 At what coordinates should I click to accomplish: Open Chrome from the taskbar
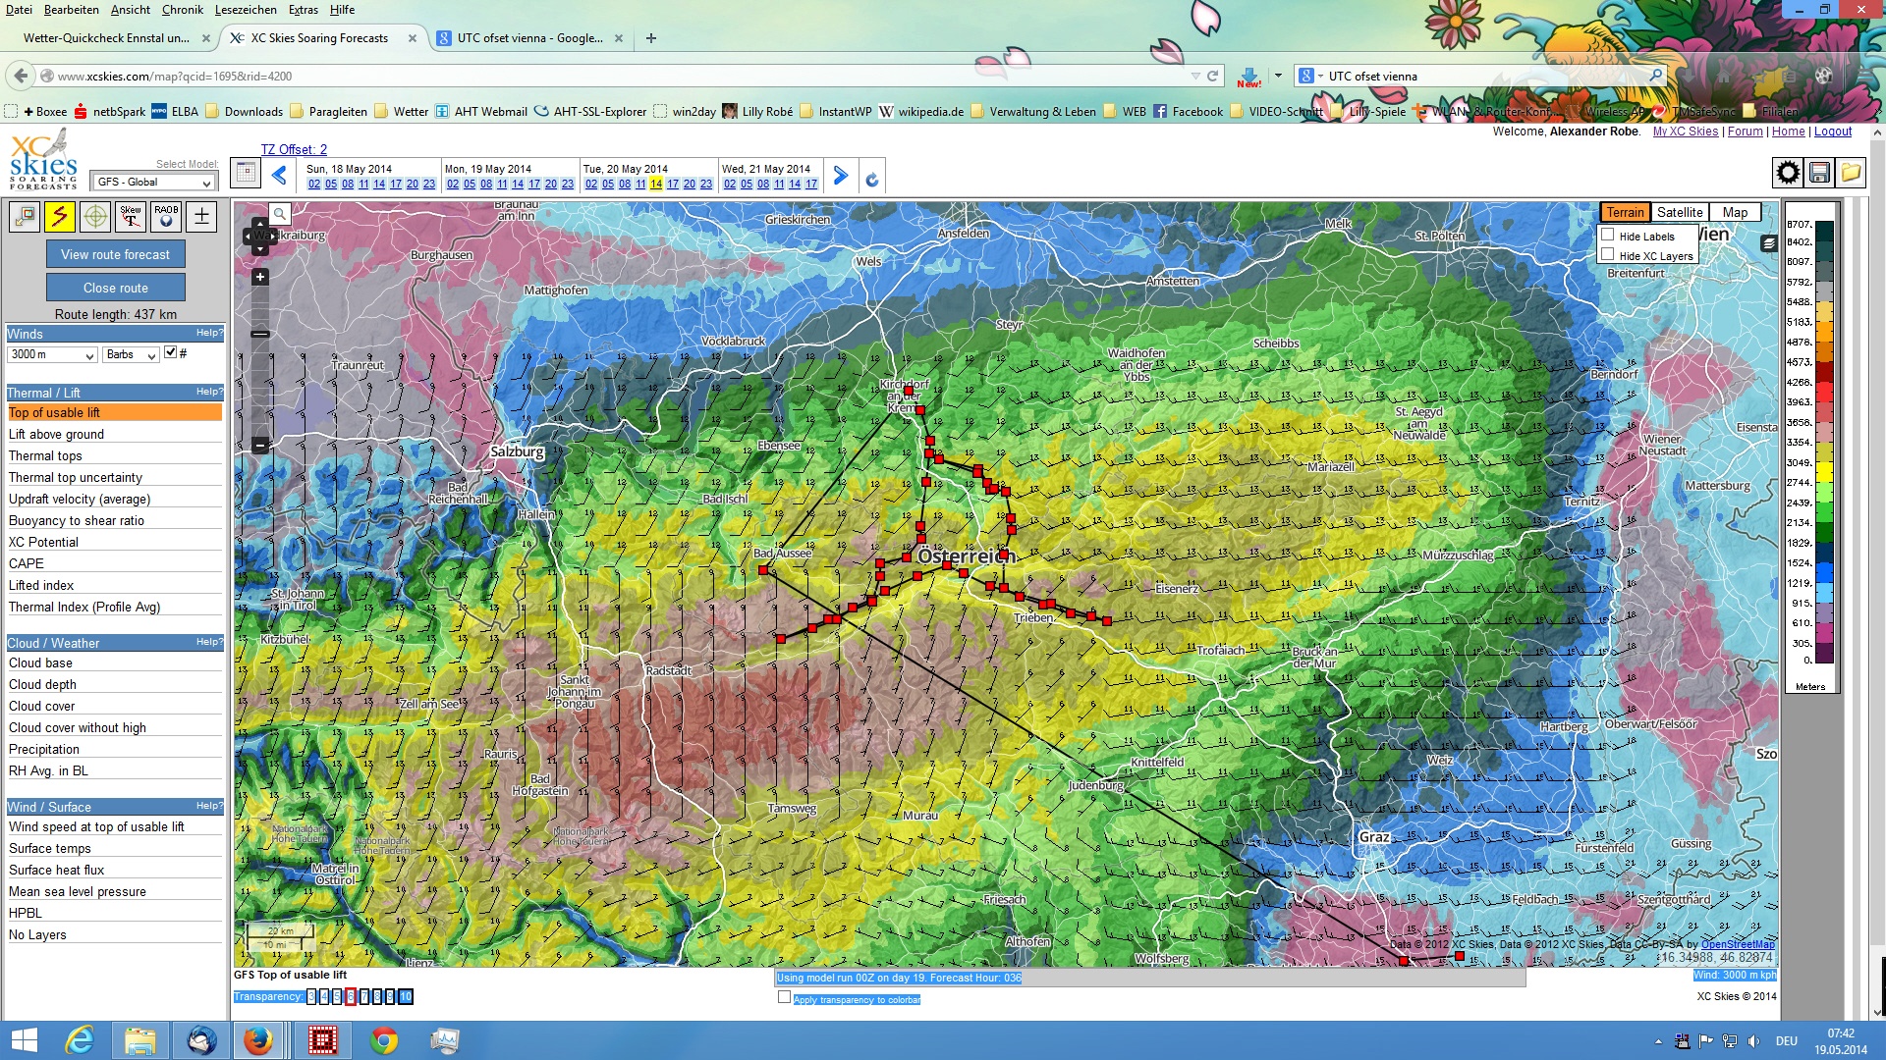(384, 1040)
